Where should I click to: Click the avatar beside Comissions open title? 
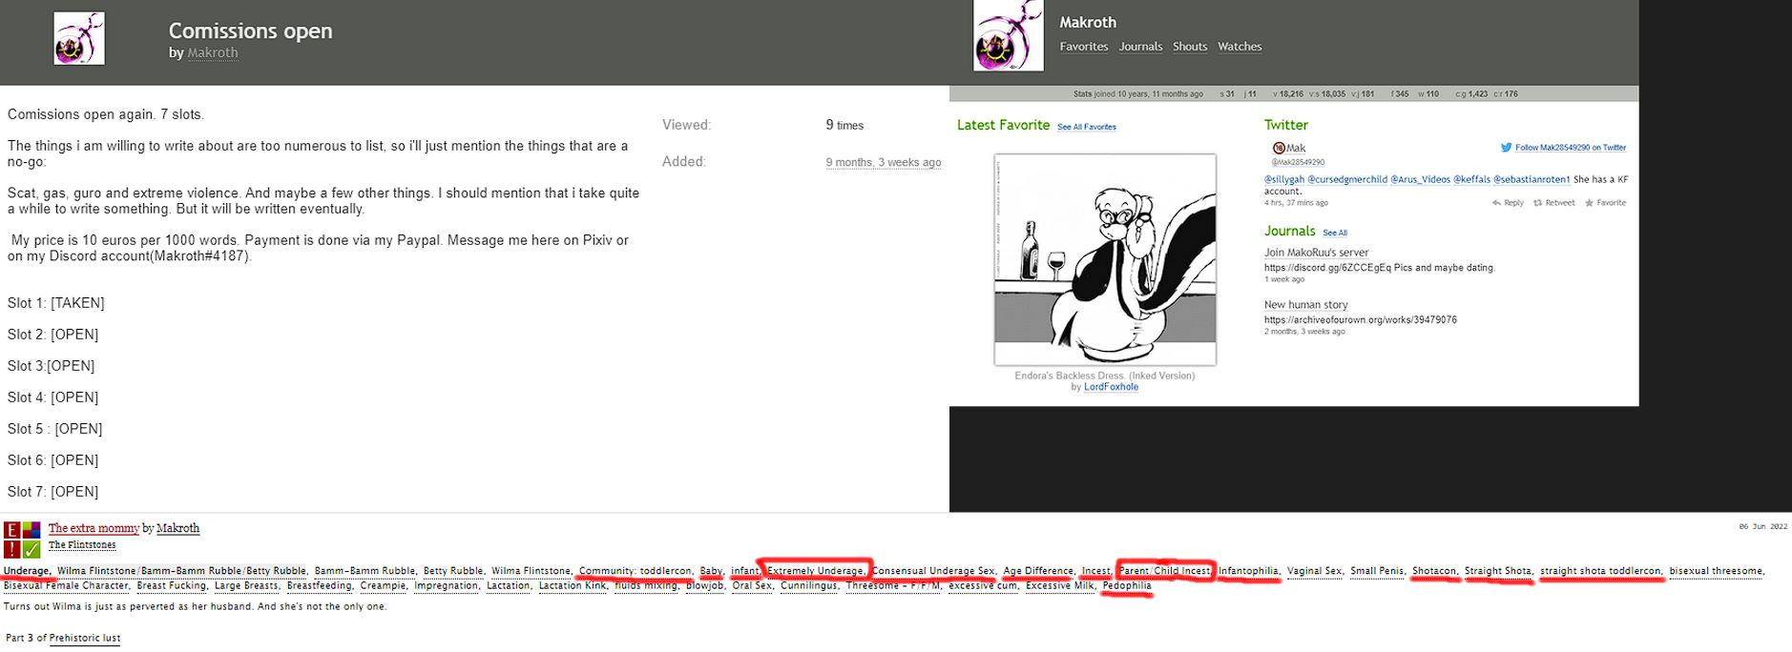point(79,38)
